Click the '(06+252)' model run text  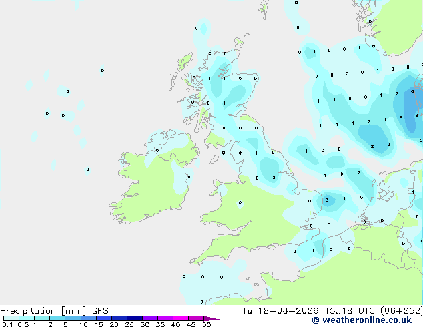pos(402,311)
